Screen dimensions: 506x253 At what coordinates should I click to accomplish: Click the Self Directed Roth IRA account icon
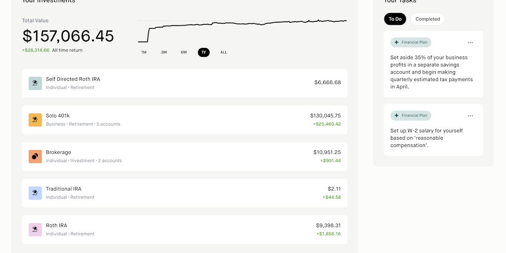(35, 83)
